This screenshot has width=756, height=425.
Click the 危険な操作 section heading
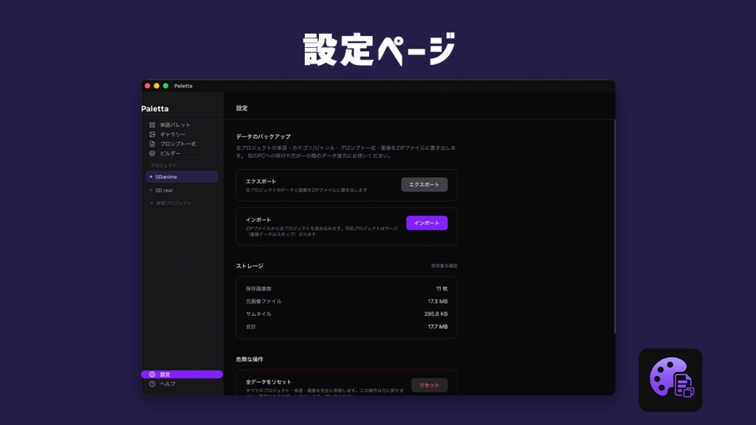250,359
